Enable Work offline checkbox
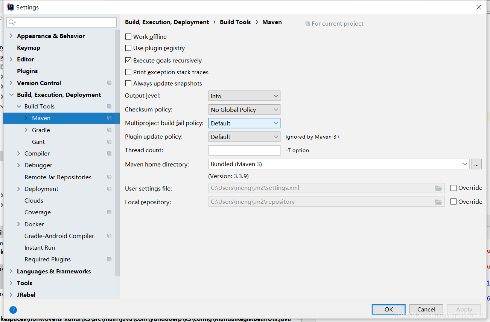The image size is (490, 322). pyautogui.click(x=128, y=37)
